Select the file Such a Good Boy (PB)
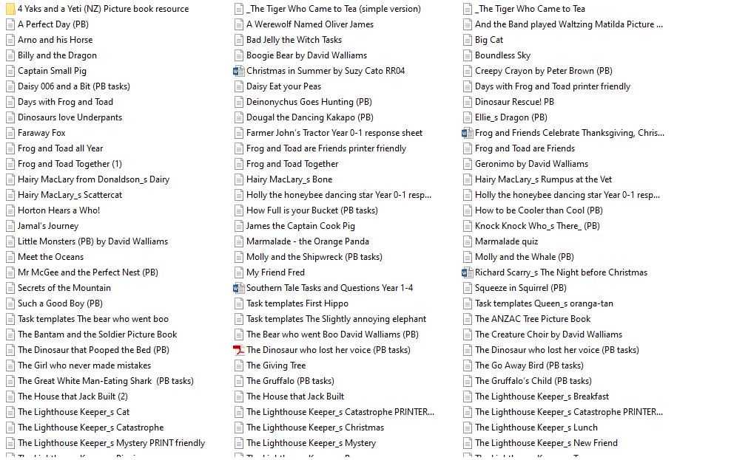Screen dimensions: 731x460 click(x=60, y=303)
